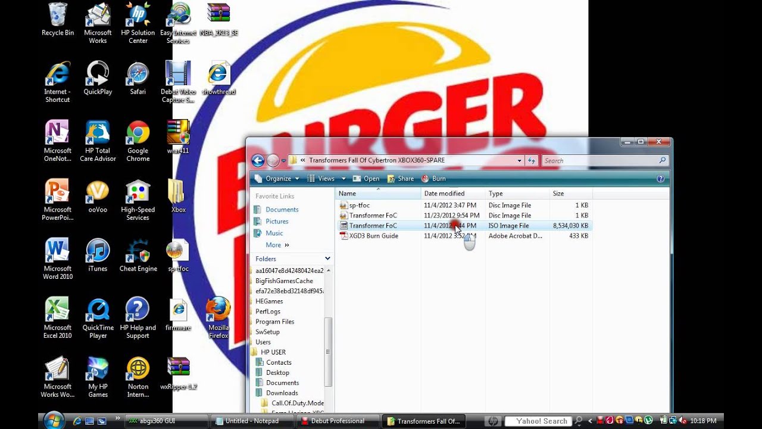Launch HP Solution Center shortcut
Screen dimensions: 762x429
tap(138, 24)
